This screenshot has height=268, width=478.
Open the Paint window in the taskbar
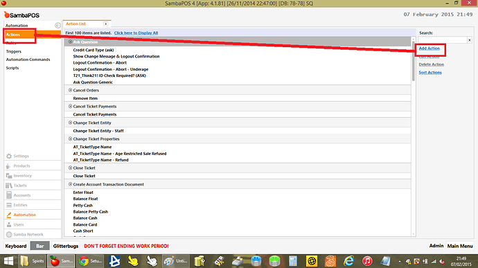[x=175, y=261]
